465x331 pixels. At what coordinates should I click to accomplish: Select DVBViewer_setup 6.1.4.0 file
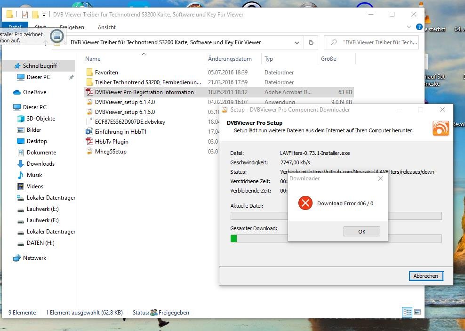[125, 102]
